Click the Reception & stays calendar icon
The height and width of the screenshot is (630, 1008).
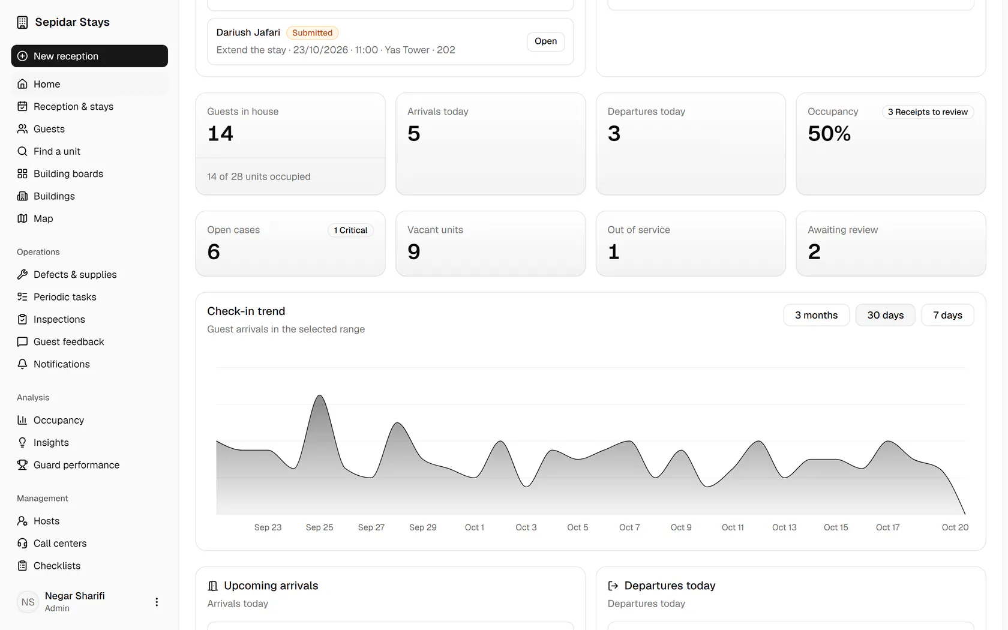click(x=22, y=106)
